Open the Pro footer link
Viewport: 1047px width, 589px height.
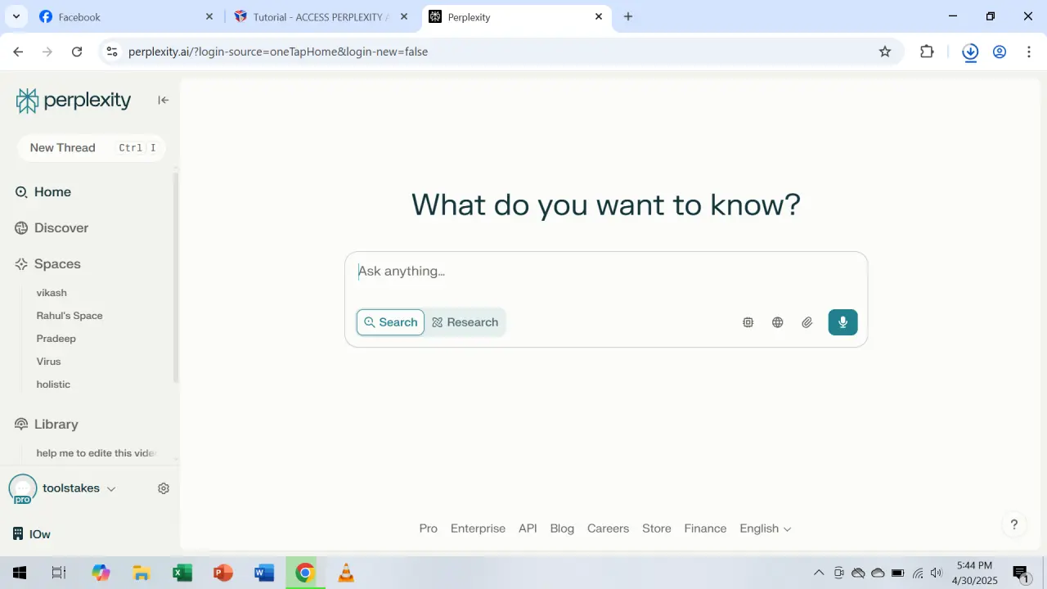coord(429,528)
